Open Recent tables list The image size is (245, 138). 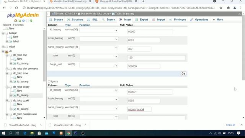tap(7, 25)
